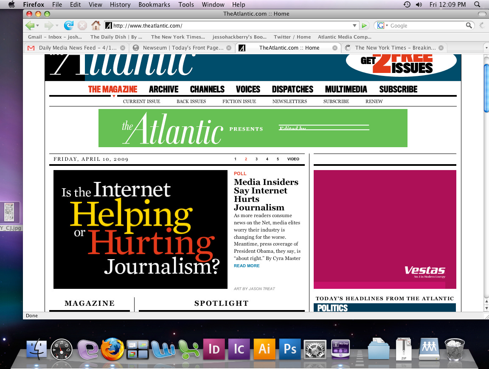Open the History menu
489x369 pixels.
[120, 4]
